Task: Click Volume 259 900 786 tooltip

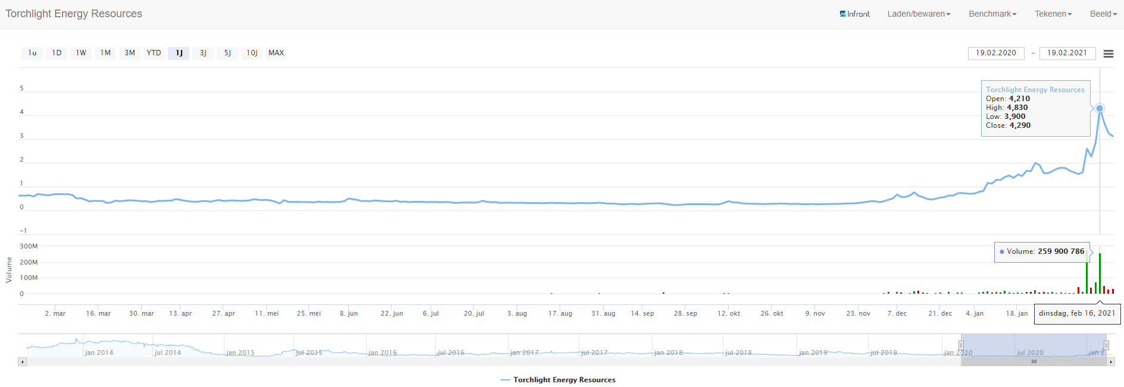Action: coord(1042,251)
